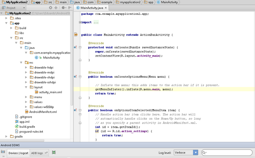Click src in the navigation breadcrumb
Image resolution: width=255 pixels, height=158 pixels.
coord(48,2)
